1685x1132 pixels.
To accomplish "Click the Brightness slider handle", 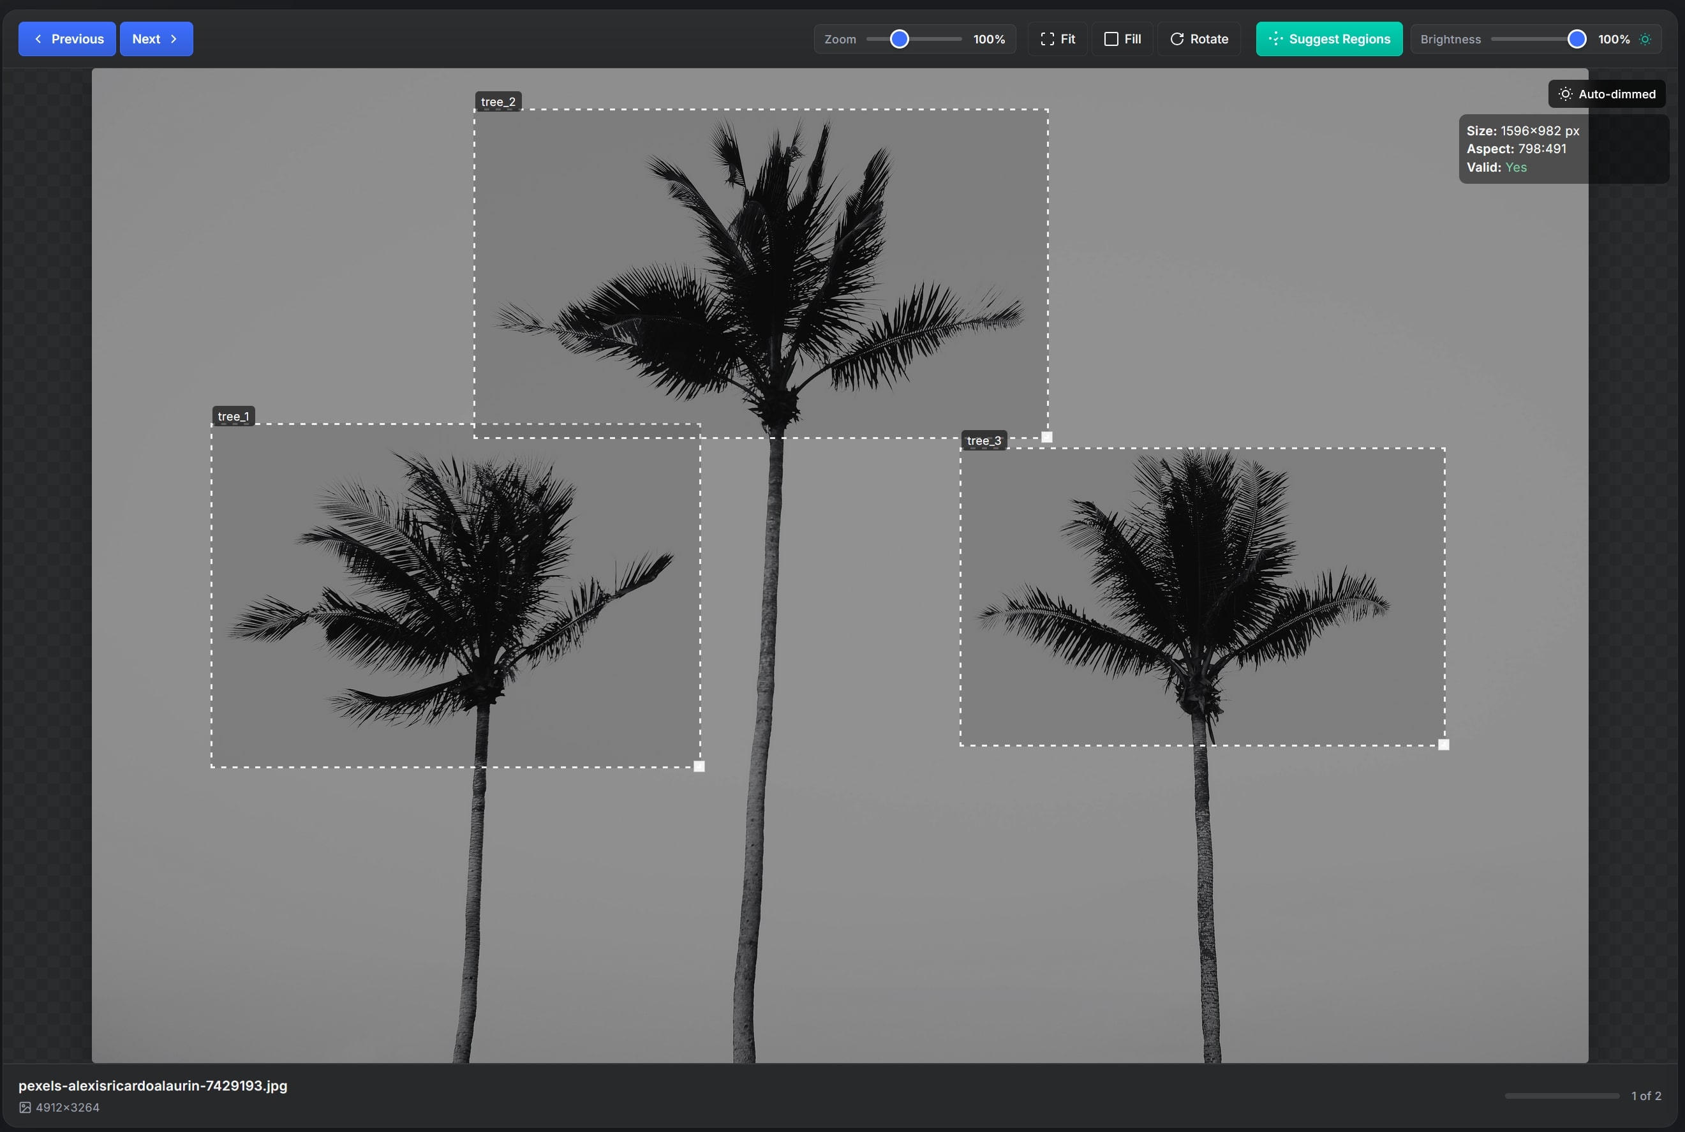I will click(1576, 39).
